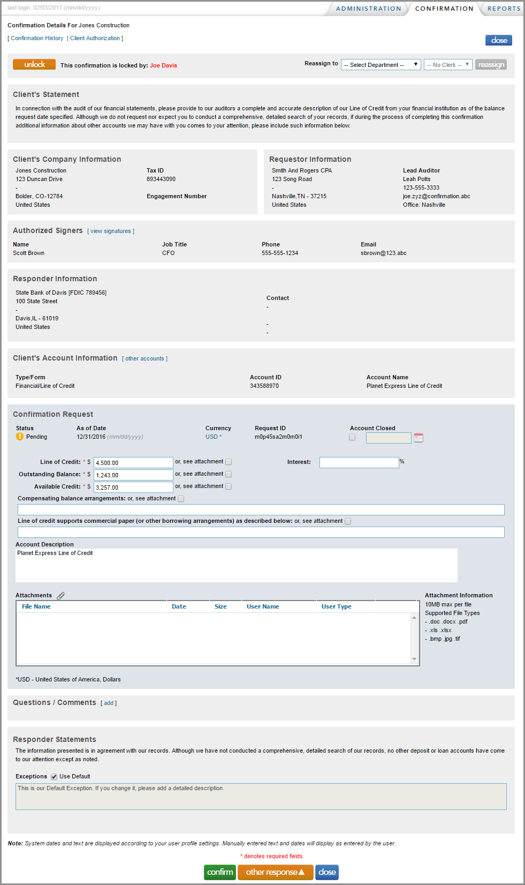Click the paperclip icon to add attachment

pyautogui.click(x=61, y=596)
